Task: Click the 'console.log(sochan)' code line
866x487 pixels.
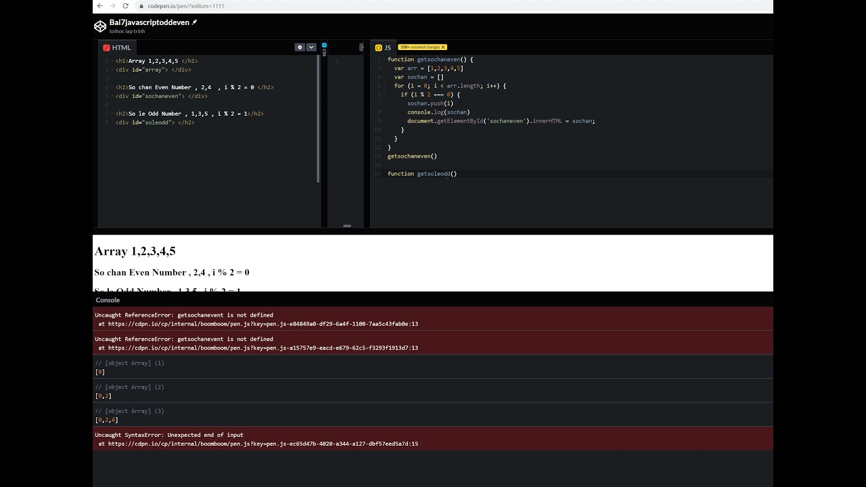Action: point(438,112)
